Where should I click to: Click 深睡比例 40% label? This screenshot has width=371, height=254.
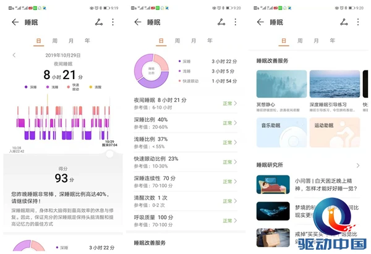point(151,120)
